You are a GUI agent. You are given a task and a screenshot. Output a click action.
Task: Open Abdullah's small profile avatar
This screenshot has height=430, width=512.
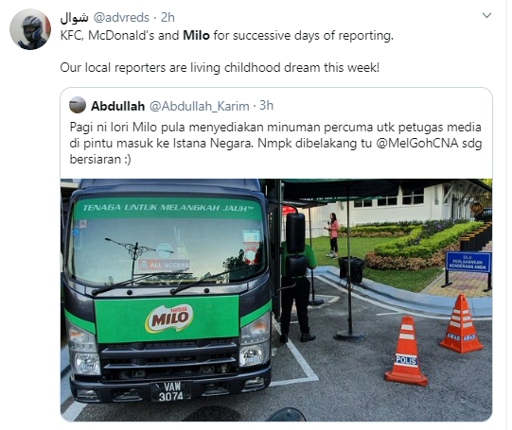coord(78,105)
